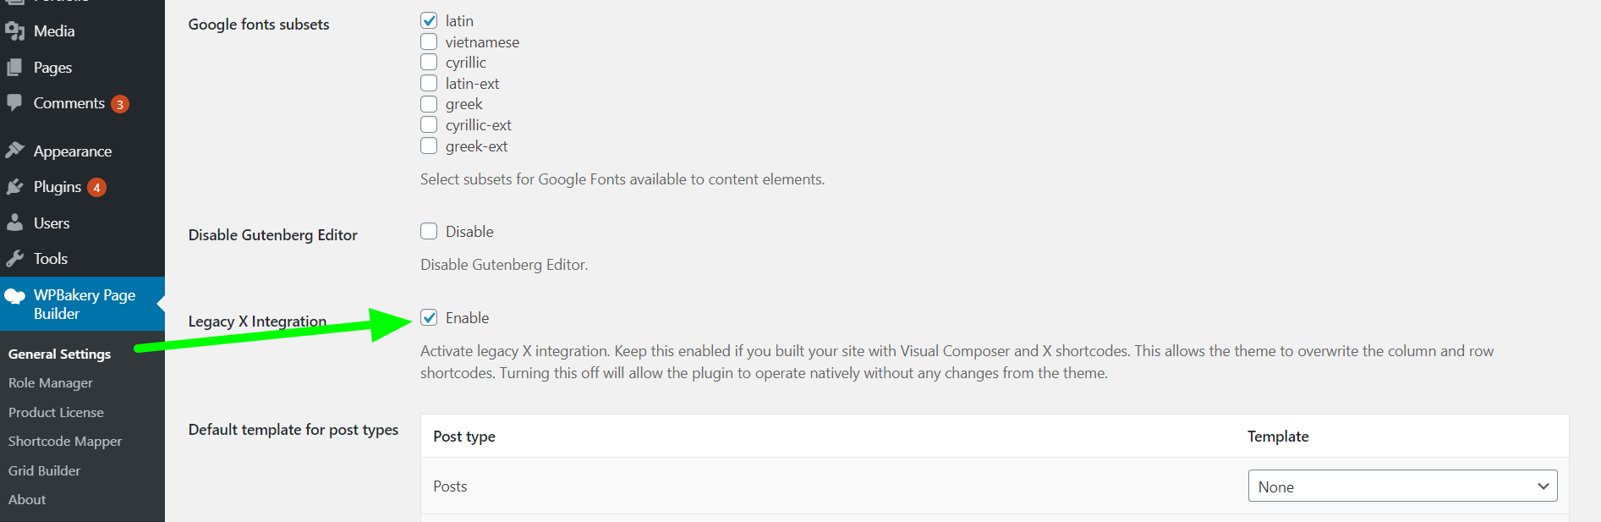Open the Role Manager page
Viewport: 1601px width, 522px height.
click(x=51, y=382)
